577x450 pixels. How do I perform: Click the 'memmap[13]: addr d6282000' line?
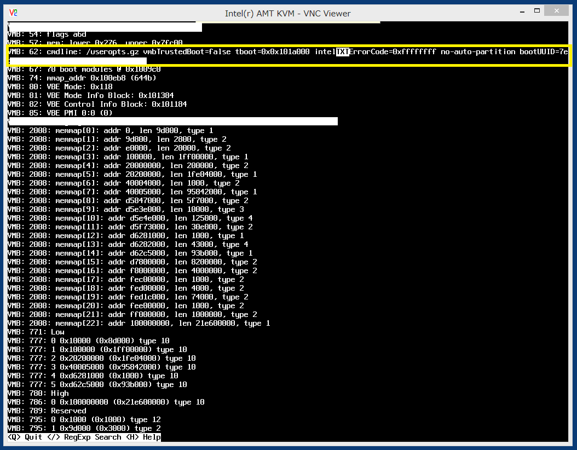pos(128,245)
